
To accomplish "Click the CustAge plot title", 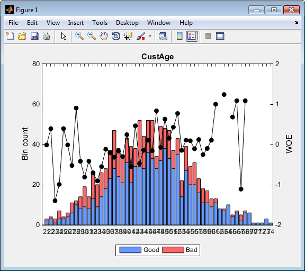I will 158,57.
